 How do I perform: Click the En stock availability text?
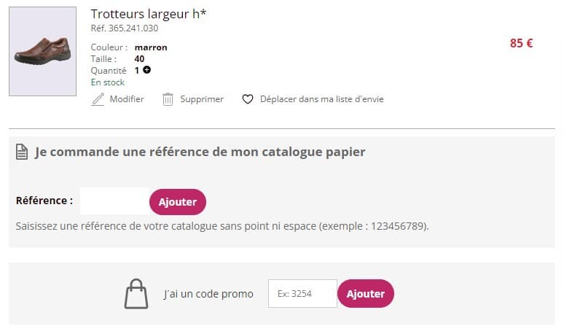(108, 82)
